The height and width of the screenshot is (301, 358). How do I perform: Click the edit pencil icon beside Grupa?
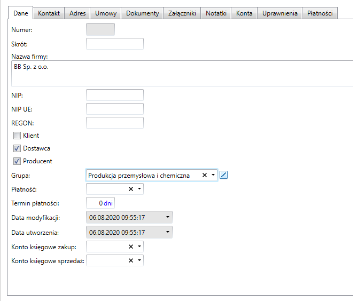(224, 175)
